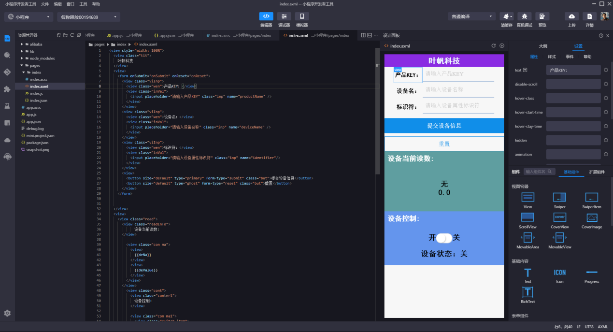Switch to the 编辑器 editor view
613x332 pixels.
[x=266, y=16]
